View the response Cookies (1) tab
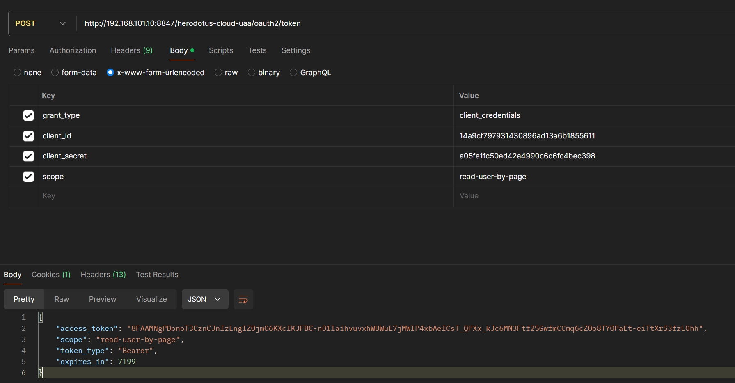The image size is (735, 383). pos(51,275)
